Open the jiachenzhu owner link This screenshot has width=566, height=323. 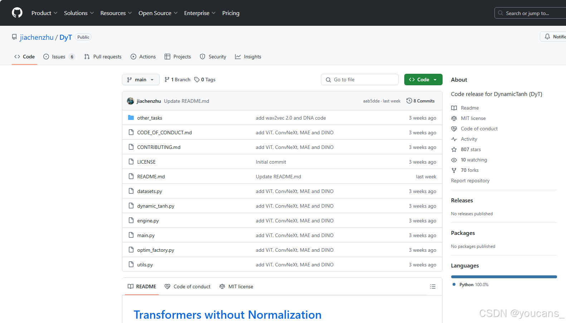pyautogui.click(x=36, y=37)
